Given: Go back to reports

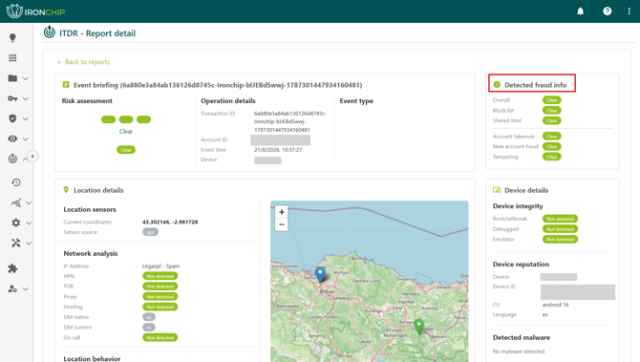Looking at the screenshot, I should (x=84, y=62).
